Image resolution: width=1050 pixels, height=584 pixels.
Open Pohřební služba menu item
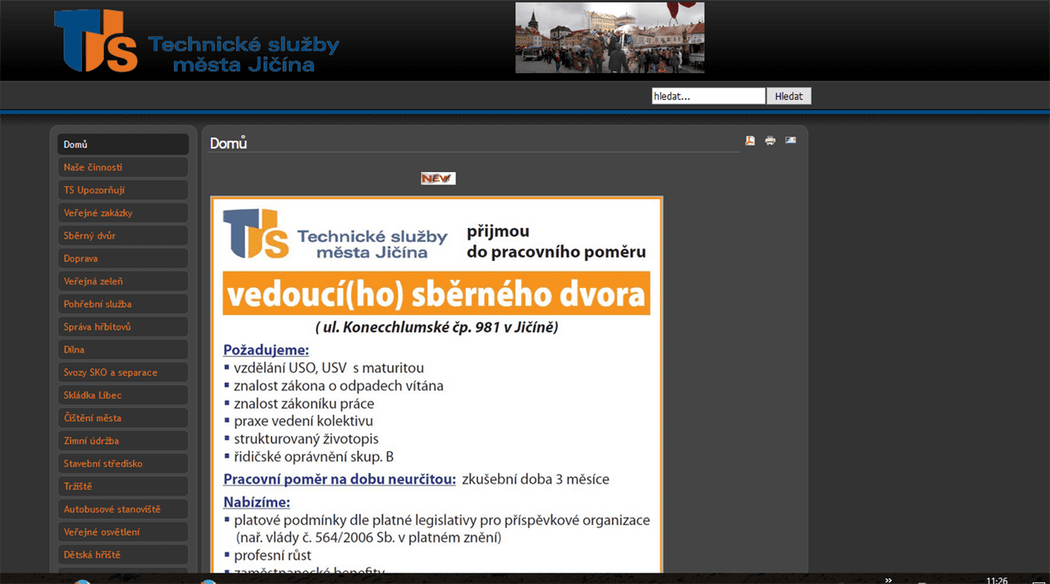click(x=123, y=304)
